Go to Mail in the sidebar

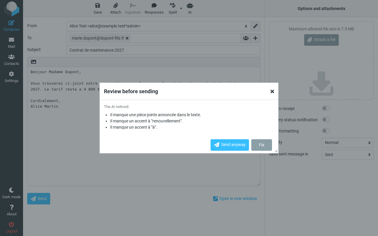[x=12, y=43]
